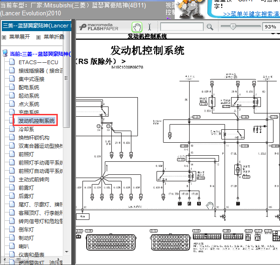Click the page icon beside 前雾灯

[x=12, y=188]
